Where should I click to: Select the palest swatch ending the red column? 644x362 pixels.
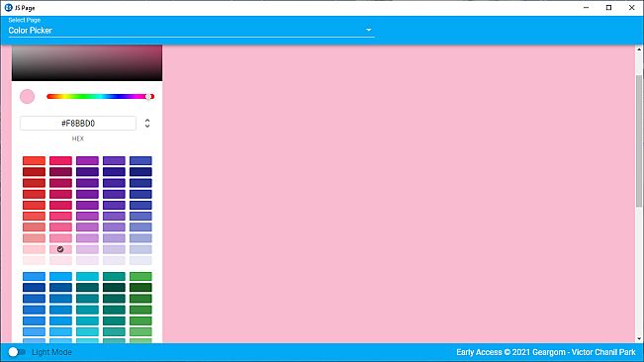[x=34, y=260]
